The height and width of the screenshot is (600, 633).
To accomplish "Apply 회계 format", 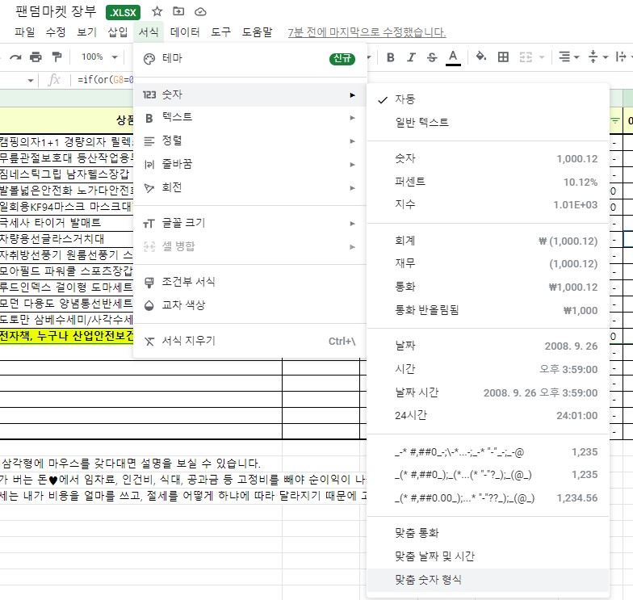I will (x=488, y=241).
